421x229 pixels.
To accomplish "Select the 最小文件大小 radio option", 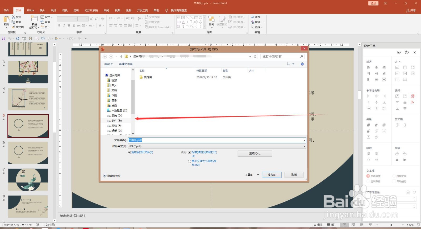I will click(x=189, y=161).
